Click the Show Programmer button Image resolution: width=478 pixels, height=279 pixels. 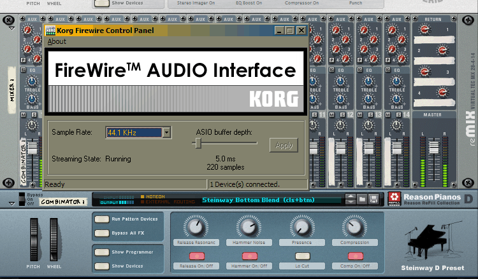(x=102, y=252)
